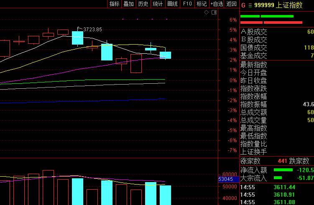This screenshot has width=314, height=205.
Task: Add to watchlist with +自选
Action: [x=217, y=4]
